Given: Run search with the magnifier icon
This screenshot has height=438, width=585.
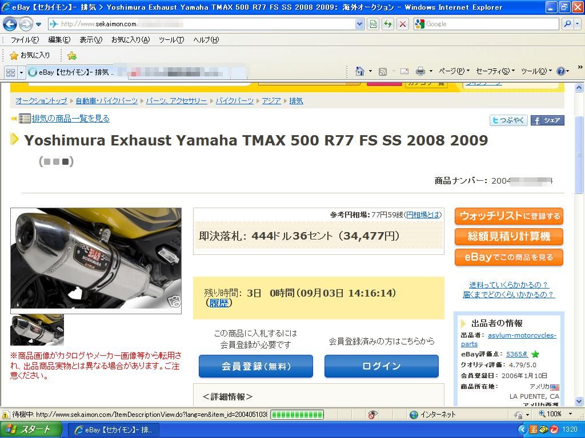Looking at the screenshot, I should (x=567, y=24).
